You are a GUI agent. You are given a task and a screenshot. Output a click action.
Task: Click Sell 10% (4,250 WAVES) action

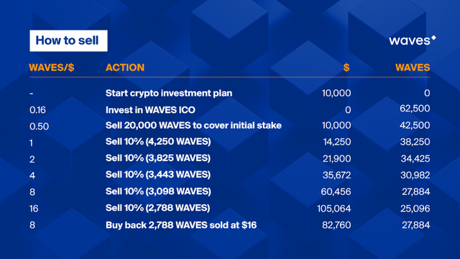pos(158,142)
